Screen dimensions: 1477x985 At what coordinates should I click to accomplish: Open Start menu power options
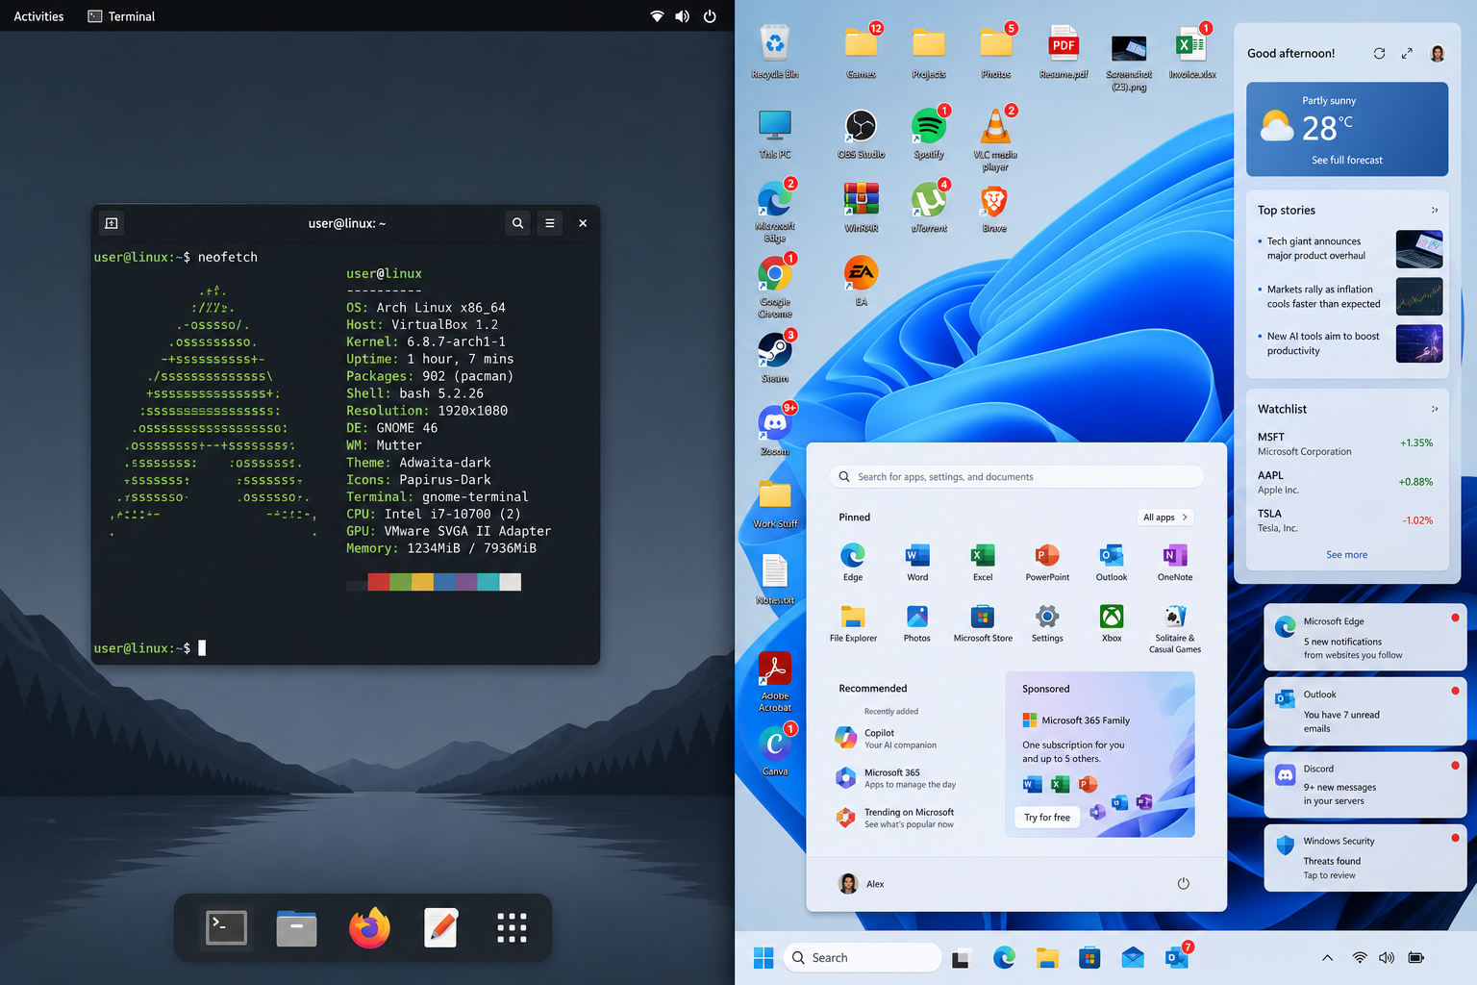coord(1184,884)
